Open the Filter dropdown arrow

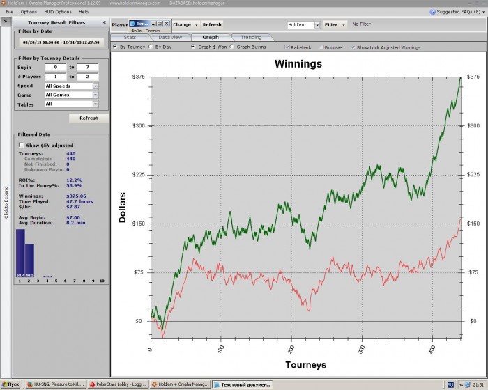[344, 25]
